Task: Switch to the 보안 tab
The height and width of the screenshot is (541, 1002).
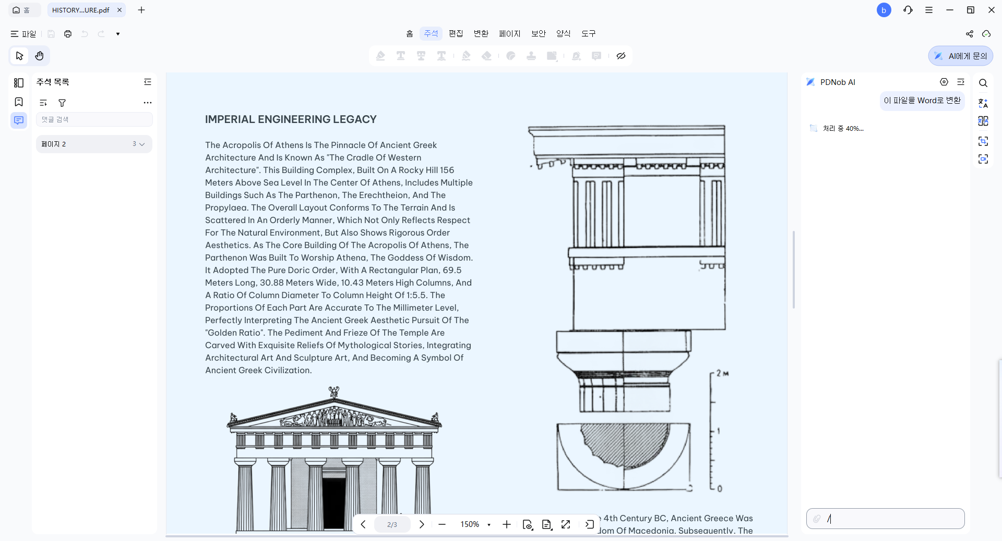Action: click(539, 33)
